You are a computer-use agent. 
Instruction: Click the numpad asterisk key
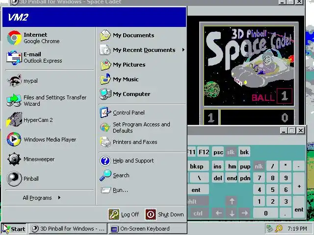pyautogui.click(x=286, y=166)
